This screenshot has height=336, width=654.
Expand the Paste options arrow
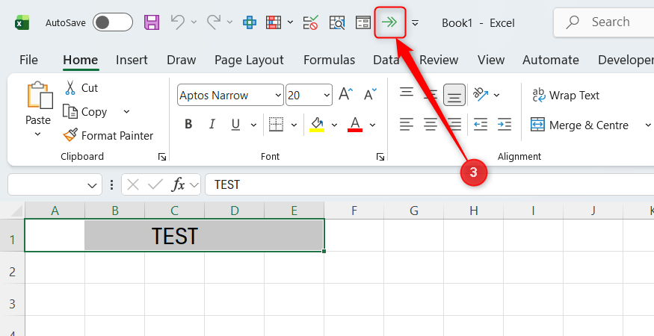point(37,134)
